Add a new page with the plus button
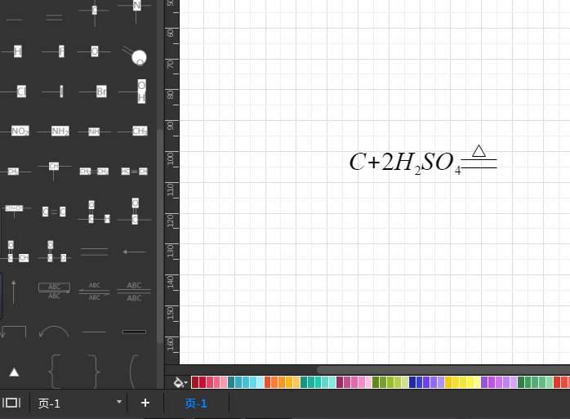The height and width of the screenshot is (419, 570). 145,403
